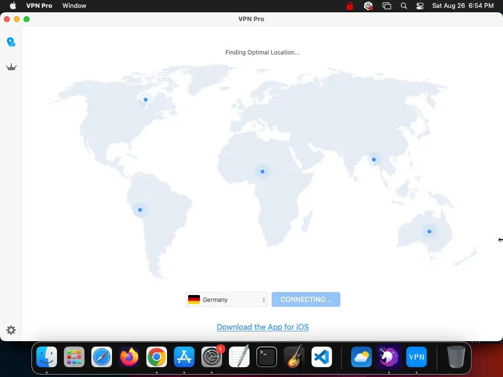Click the screen mirroring menu bar icon
This screenshot has height=377, width=503.
387,6
